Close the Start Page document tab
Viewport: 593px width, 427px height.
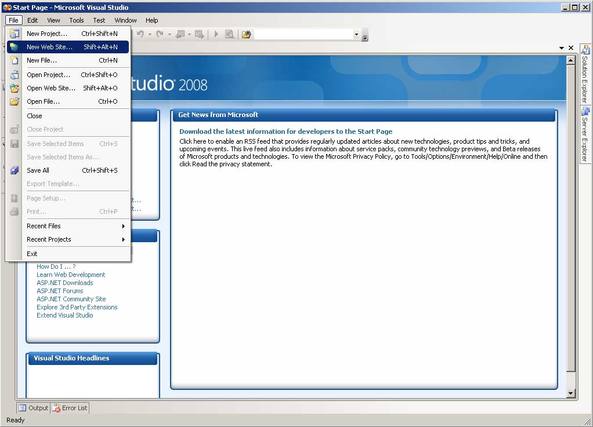click(571, 48)
